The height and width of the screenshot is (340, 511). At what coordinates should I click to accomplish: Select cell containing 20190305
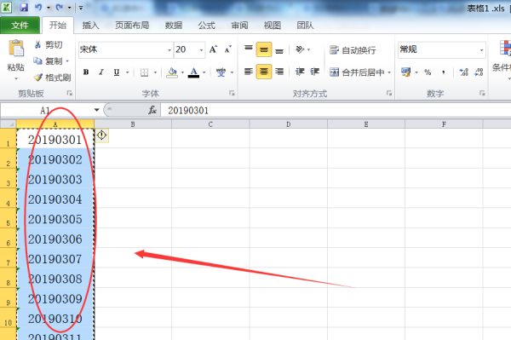pyautogui.click(x=55, y=218)
